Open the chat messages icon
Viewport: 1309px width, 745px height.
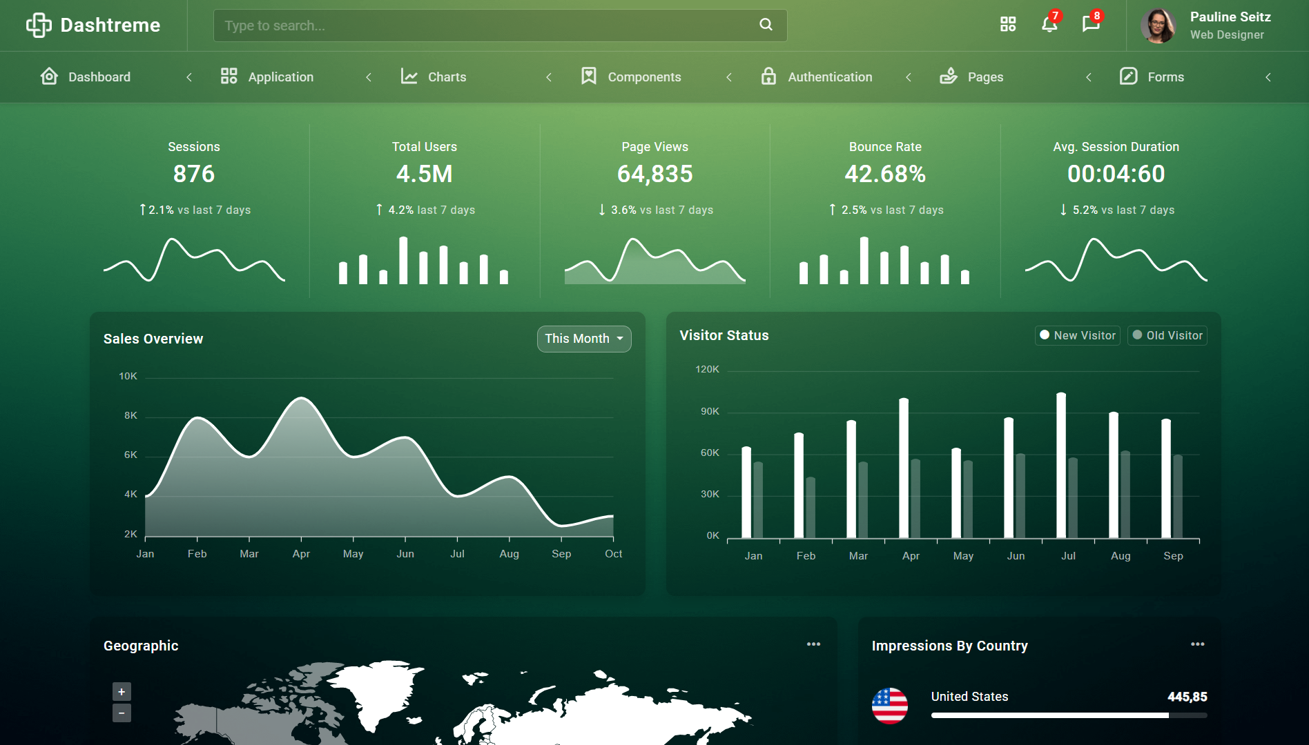click(x=1090, y=25)
